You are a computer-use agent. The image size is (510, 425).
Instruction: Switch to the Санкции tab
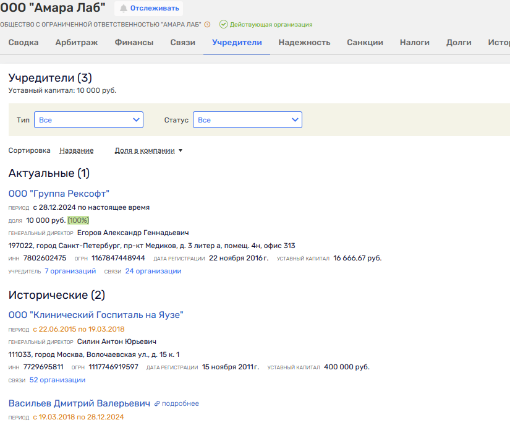tap(365, 43)
